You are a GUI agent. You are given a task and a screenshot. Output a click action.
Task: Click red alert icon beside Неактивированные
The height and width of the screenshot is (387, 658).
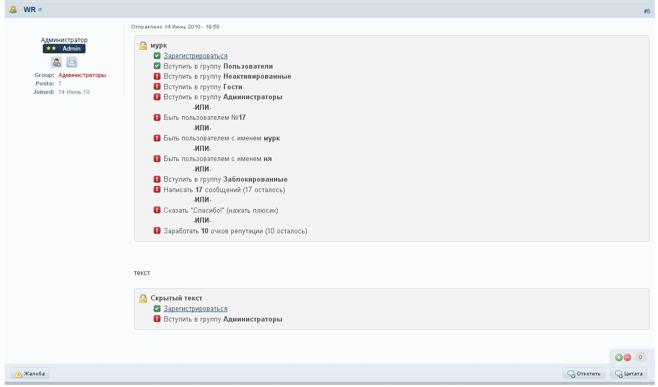pyautogui.click(x=157, y=77)
